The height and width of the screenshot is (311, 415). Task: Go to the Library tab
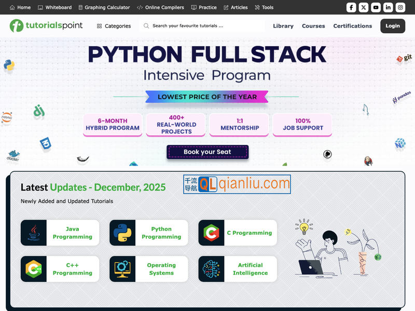[x=283, y=26]
